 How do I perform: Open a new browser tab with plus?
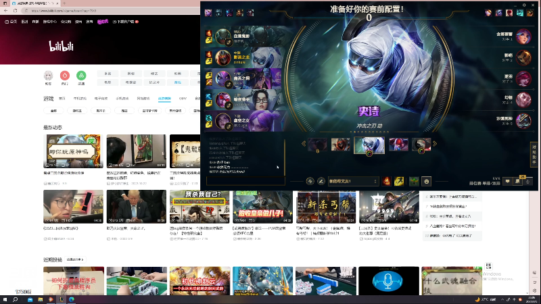[64, 3]
